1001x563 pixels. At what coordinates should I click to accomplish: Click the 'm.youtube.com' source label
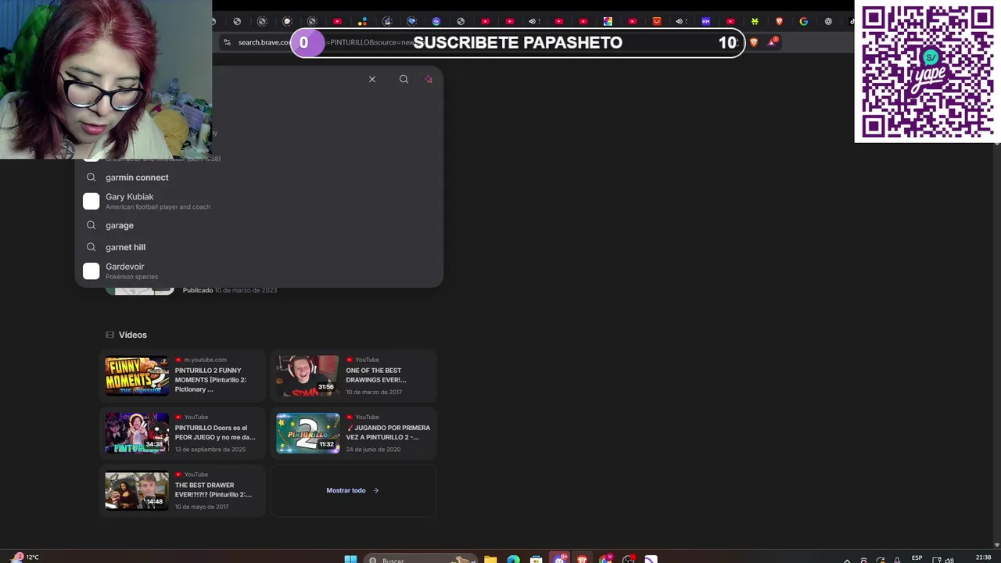[205, 360]
